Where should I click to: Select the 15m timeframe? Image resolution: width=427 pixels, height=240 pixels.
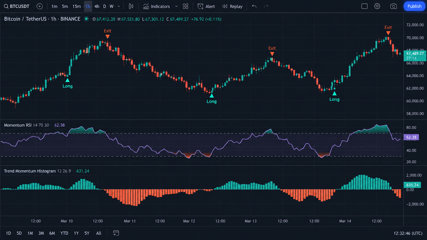[76, 6]
